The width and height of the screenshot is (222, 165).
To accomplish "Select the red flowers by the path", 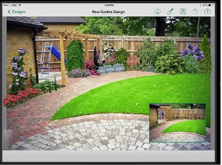I will click(x=21, y=97).
